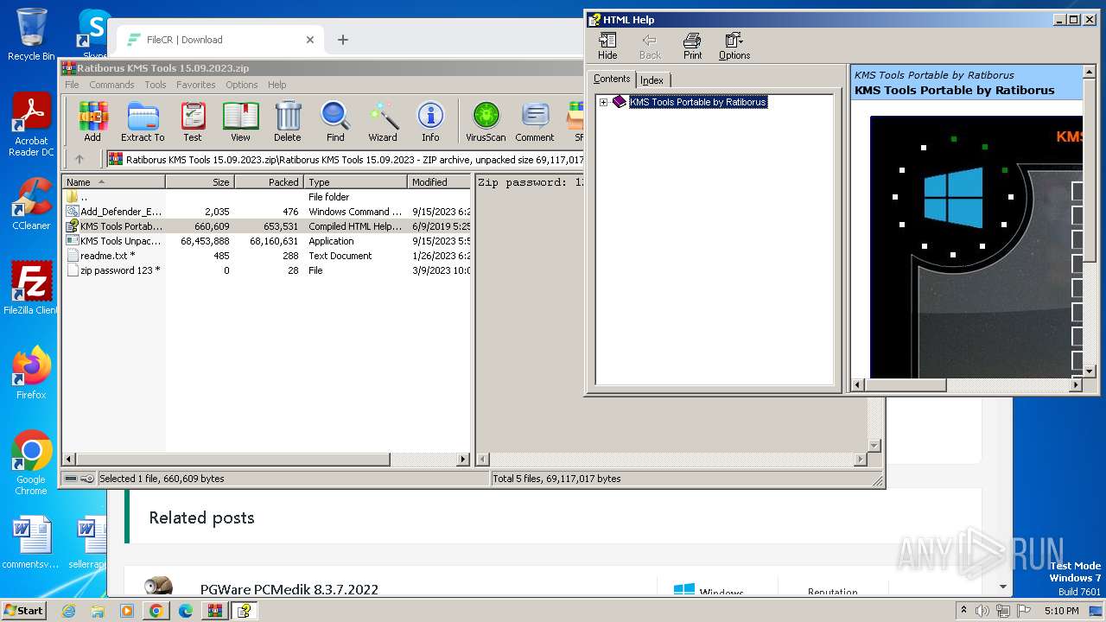Open Options in the HTML Help toolbar

coord(734,47)
